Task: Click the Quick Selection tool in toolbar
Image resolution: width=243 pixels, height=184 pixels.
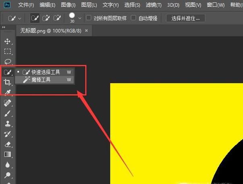Action: click(7, 72)
